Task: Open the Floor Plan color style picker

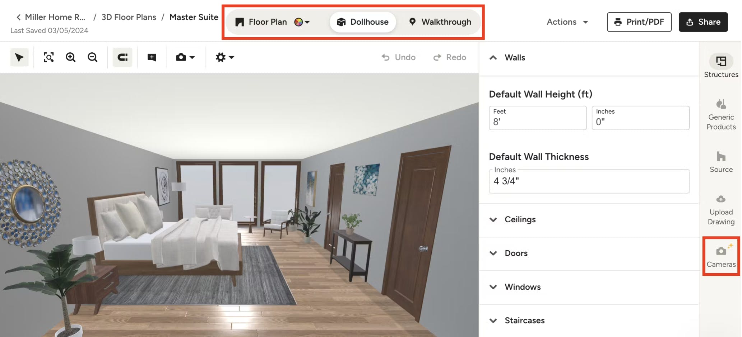Action: (x=302, y=22)
